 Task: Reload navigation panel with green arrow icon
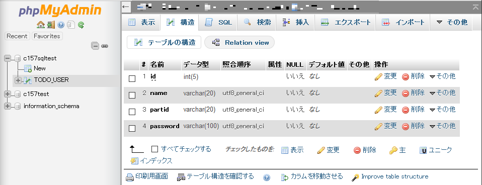tap(81, 25)
